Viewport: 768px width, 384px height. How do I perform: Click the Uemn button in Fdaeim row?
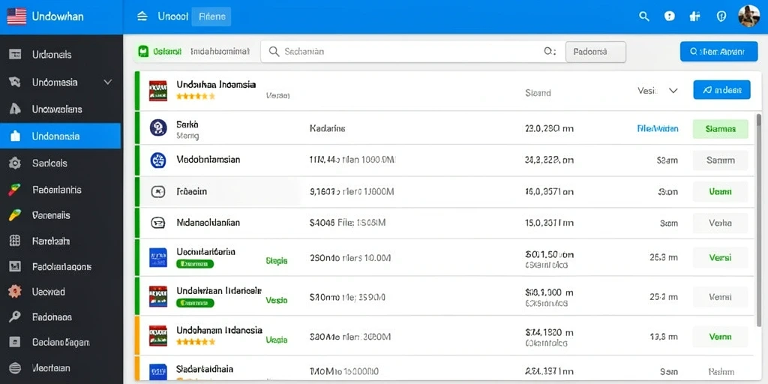coord(721,192)
